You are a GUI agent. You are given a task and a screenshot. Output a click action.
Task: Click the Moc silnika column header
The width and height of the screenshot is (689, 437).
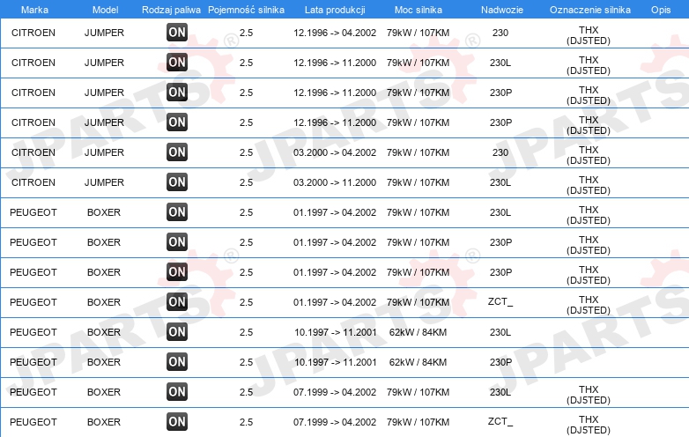click(x=419, y=10)
